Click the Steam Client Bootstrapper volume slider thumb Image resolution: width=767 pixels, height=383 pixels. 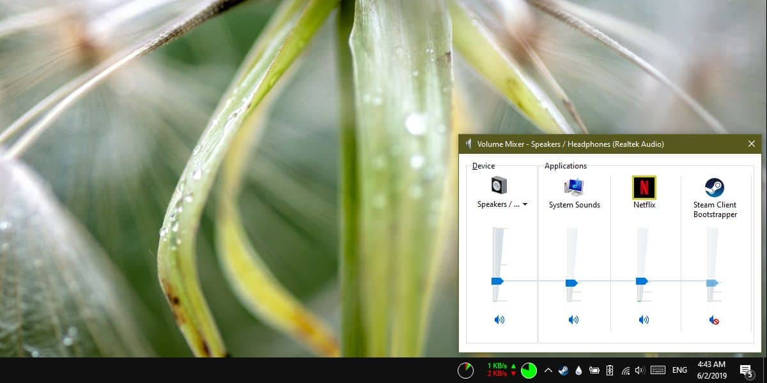click(712, 283)
